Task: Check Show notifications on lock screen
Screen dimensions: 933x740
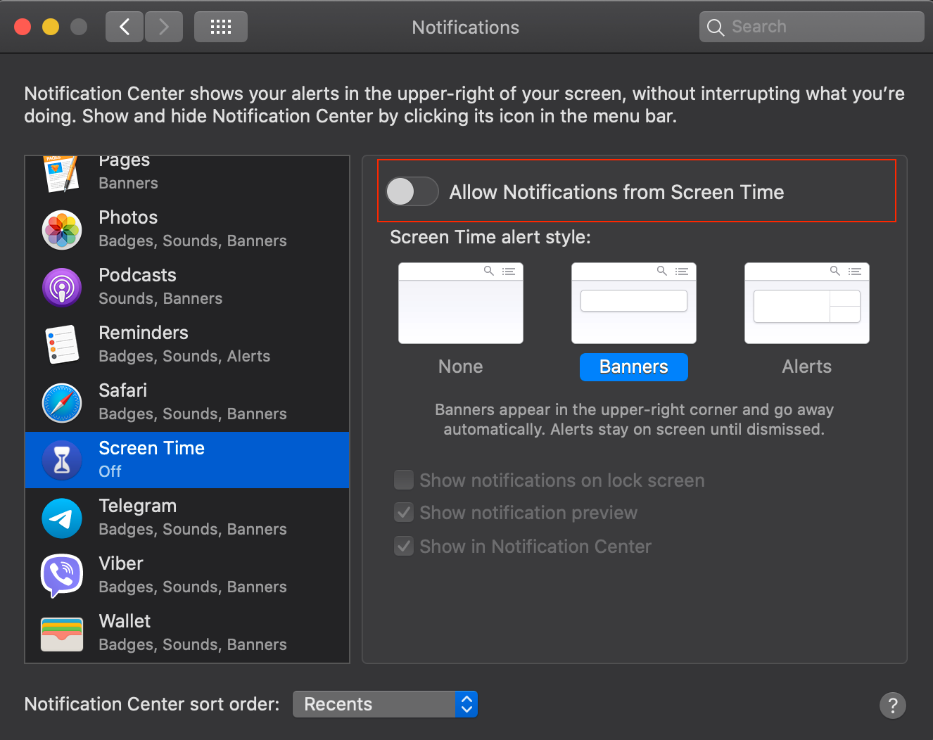Action: click(404, 480)
